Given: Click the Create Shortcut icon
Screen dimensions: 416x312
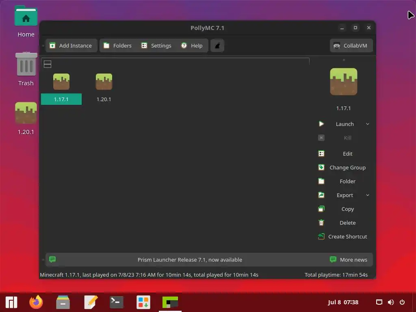Looking at the screenshot, I should [x=321, y=236].
